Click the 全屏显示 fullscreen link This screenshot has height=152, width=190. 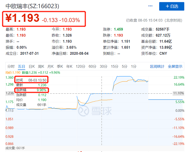point(175,66)
